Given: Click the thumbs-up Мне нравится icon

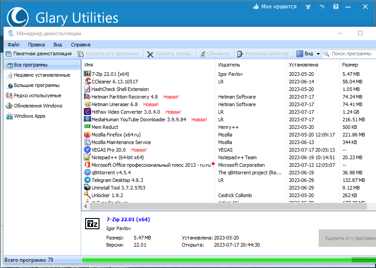Looking at the screenshot, I should [256, 7].
